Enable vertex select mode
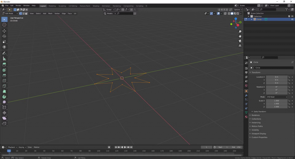 (20, 14)
